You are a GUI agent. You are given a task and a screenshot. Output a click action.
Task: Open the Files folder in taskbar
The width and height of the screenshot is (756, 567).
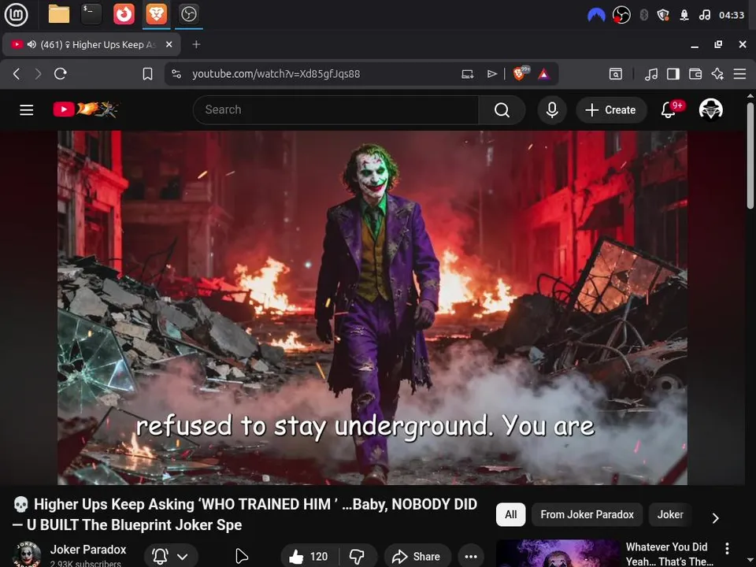[x=59, y=14]
